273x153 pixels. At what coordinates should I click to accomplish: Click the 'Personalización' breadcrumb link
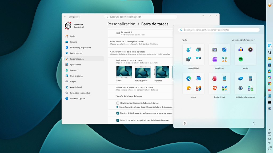point(121,24)
